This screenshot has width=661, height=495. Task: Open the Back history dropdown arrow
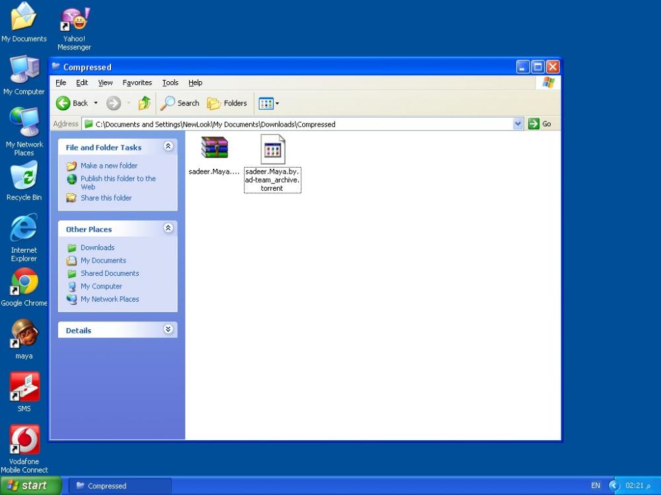96,103
